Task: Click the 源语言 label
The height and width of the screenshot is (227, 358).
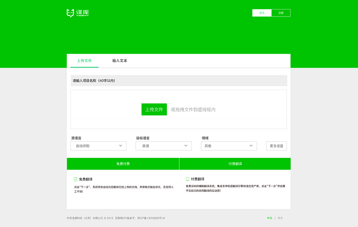Action: point(76,138)
